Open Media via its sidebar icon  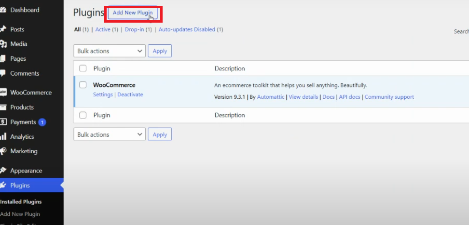(3, 44)
